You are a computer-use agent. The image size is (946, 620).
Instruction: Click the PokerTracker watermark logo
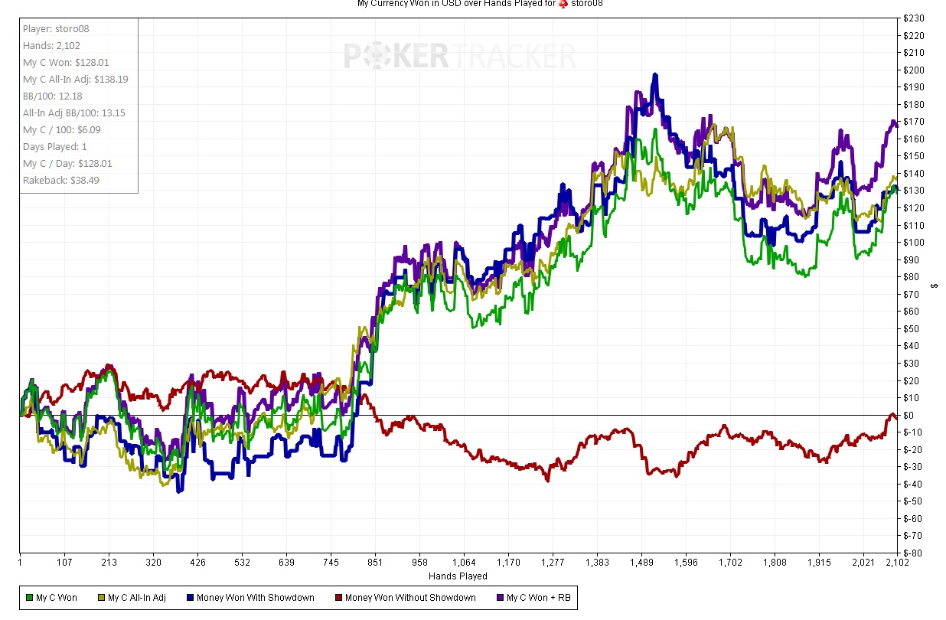[459, 57]
